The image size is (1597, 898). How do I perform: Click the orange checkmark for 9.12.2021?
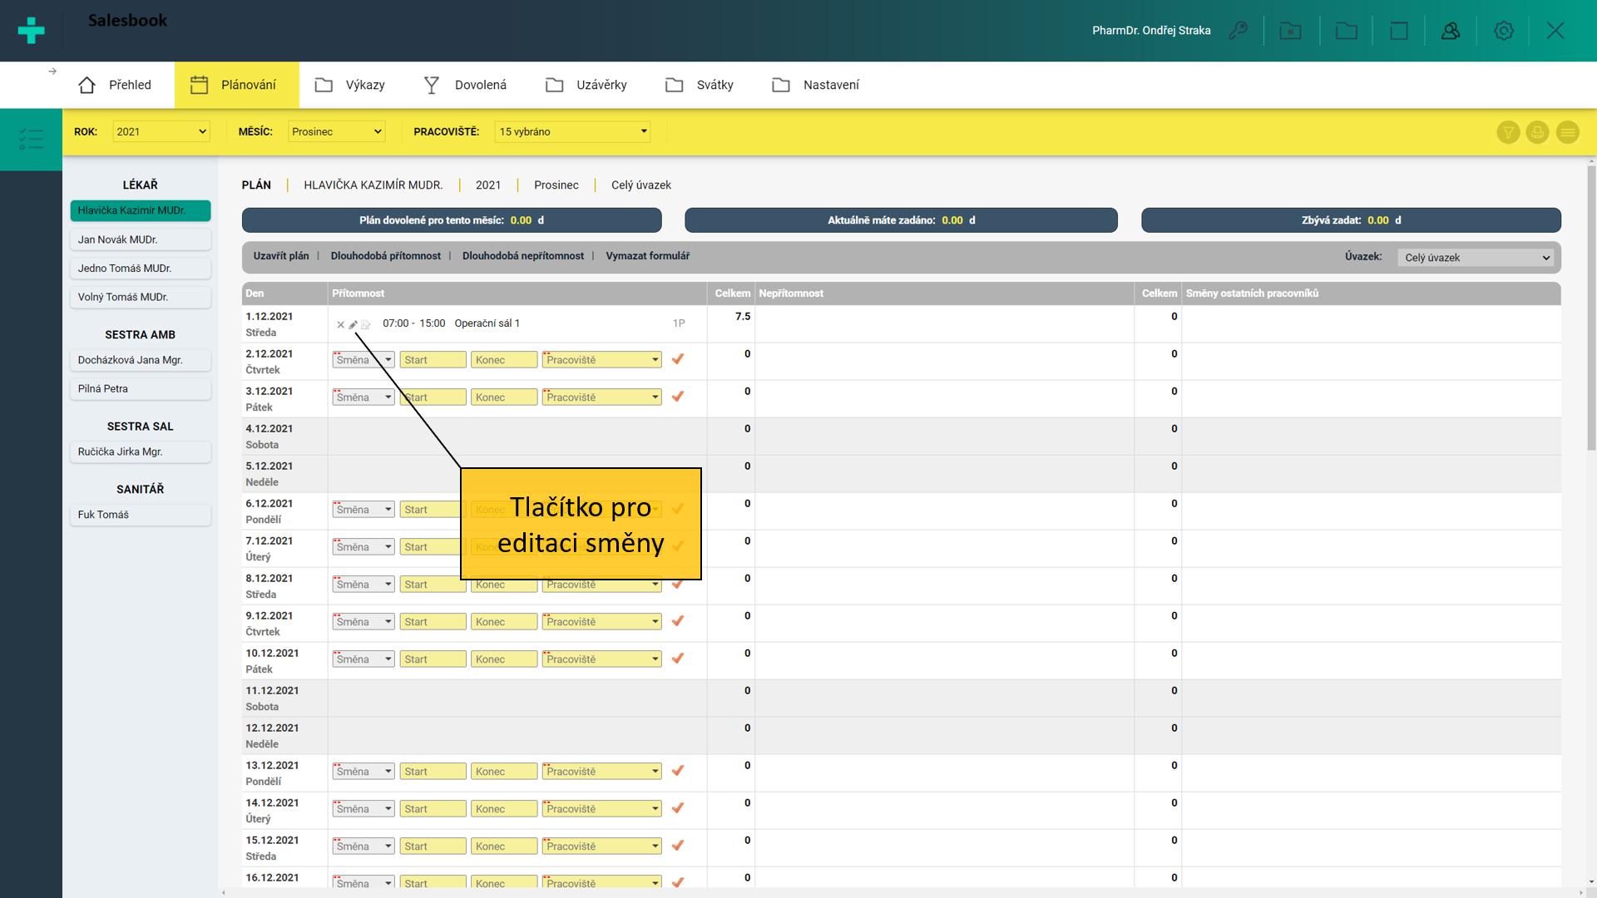(678, 621)
